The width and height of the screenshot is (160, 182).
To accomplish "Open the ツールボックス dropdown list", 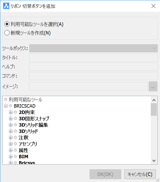I will [x=94, y=48].
